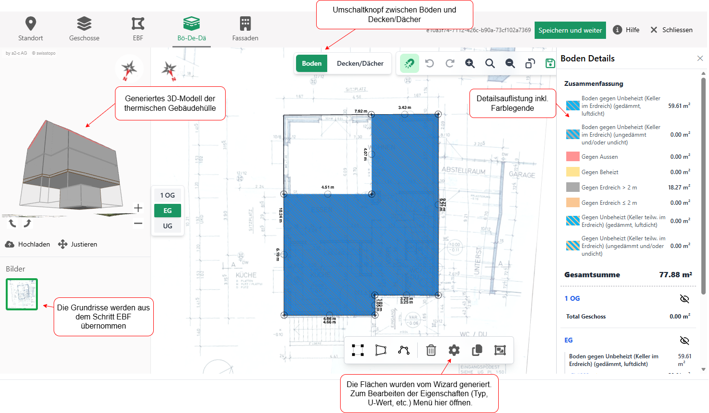Expand the 1 OG floor section
Viewport: 709px width, 413px height.
tap(572, 298)
